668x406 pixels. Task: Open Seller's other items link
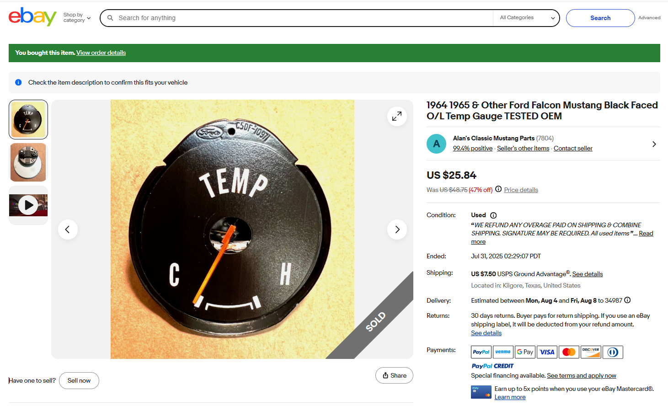coord(523,149)
